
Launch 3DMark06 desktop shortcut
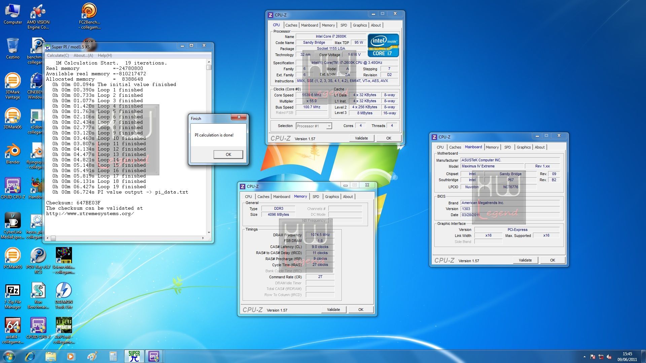coord(13,118)
